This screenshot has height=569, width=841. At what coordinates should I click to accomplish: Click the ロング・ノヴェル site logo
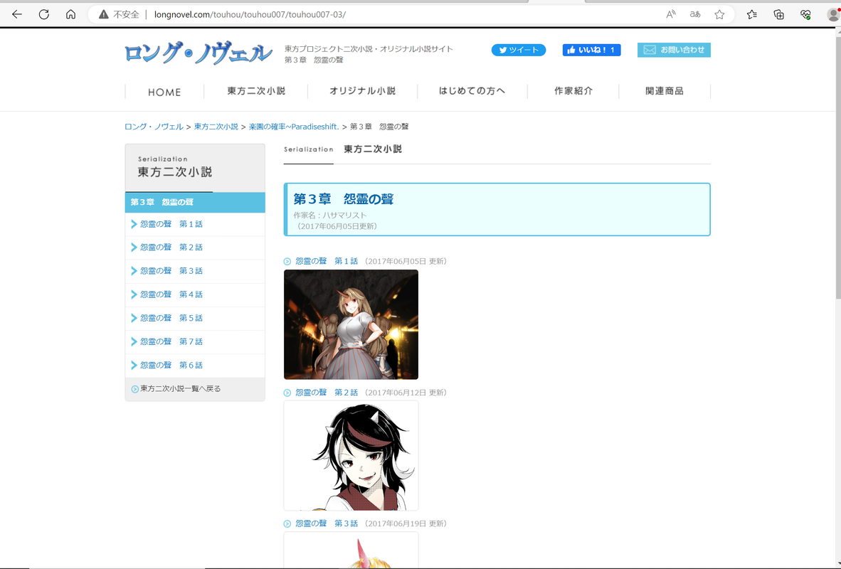(x=198, y=53)
